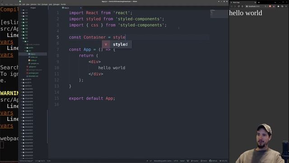Collapse the src folder in tree
The width and height of the screenshot is (289, 163).
pos(25,51)
